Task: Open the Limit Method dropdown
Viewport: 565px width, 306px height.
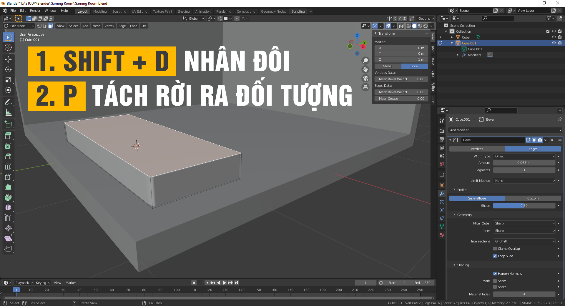Action: [x=524, y=181]
